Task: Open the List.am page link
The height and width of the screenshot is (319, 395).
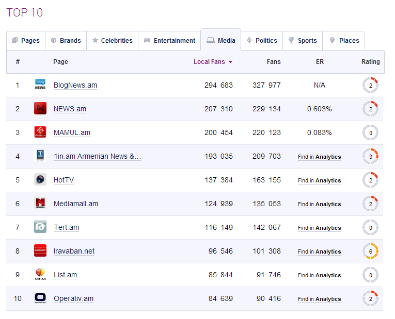Action: coord(65,275)
